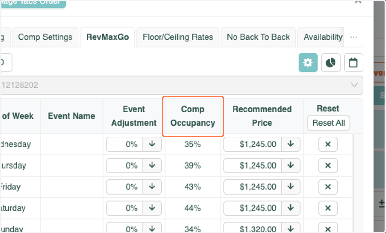Select the 43% comp occupancy cell
The image size is (386, 233).
point(193,187)
